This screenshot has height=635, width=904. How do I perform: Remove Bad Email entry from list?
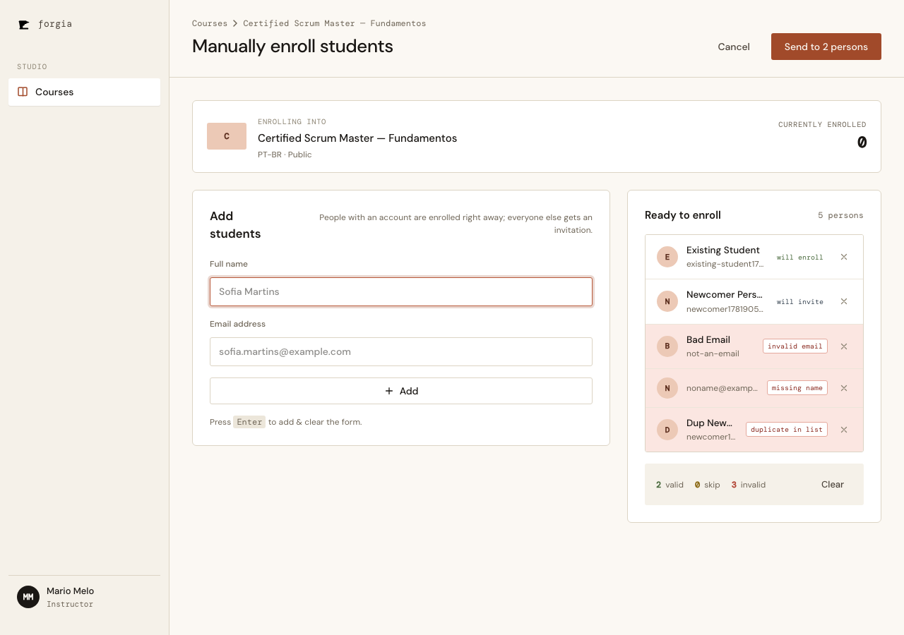844,346
